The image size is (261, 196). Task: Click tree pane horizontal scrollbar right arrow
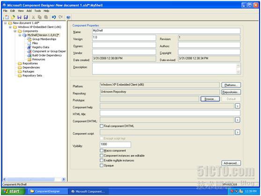(x=64, y=179)
